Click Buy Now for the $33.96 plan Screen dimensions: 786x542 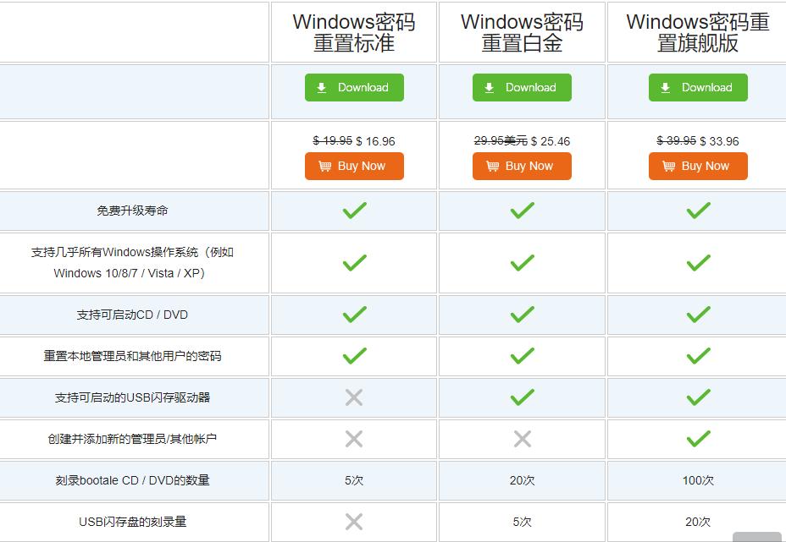tap(698, 167)
